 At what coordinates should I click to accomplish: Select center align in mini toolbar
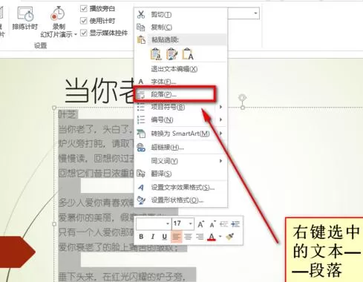188,237
